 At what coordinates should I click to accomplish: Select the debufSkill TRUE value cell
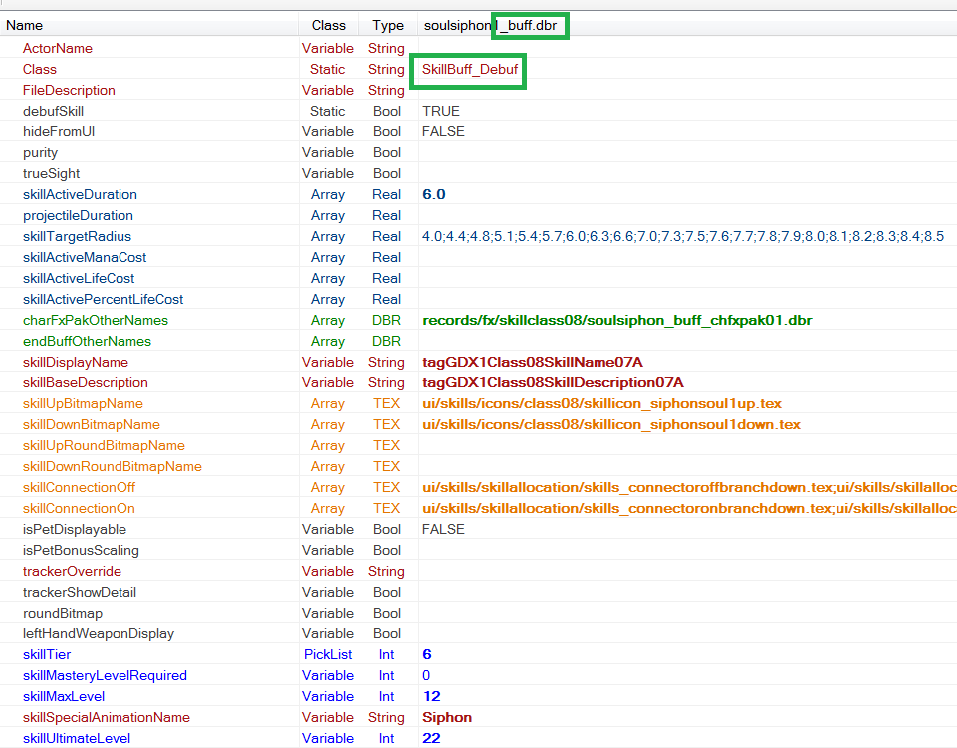(441, 111)
